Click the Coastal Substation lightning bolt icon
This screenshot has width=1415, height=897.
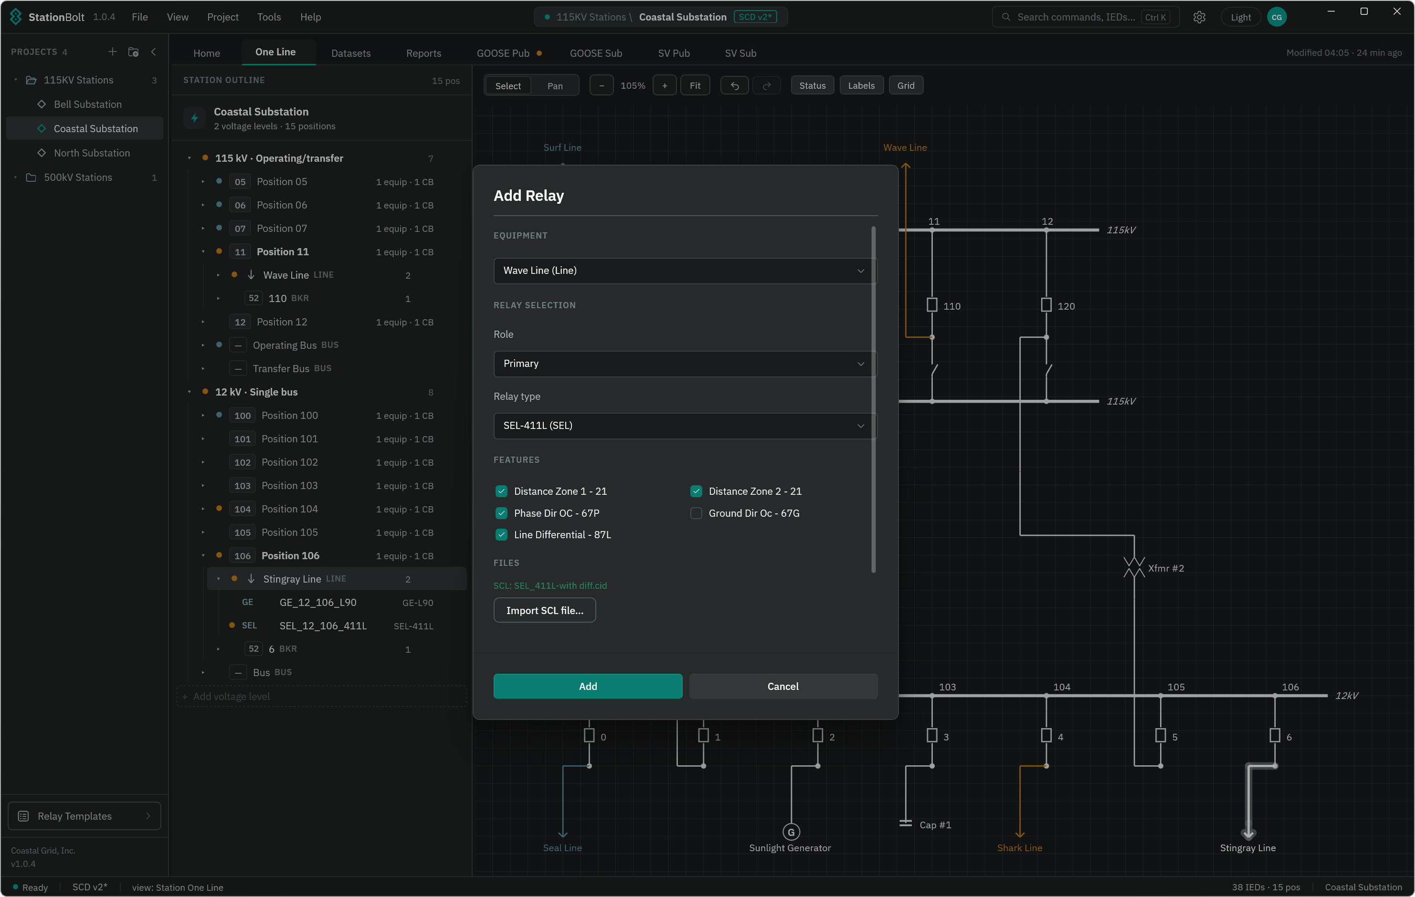194,118
